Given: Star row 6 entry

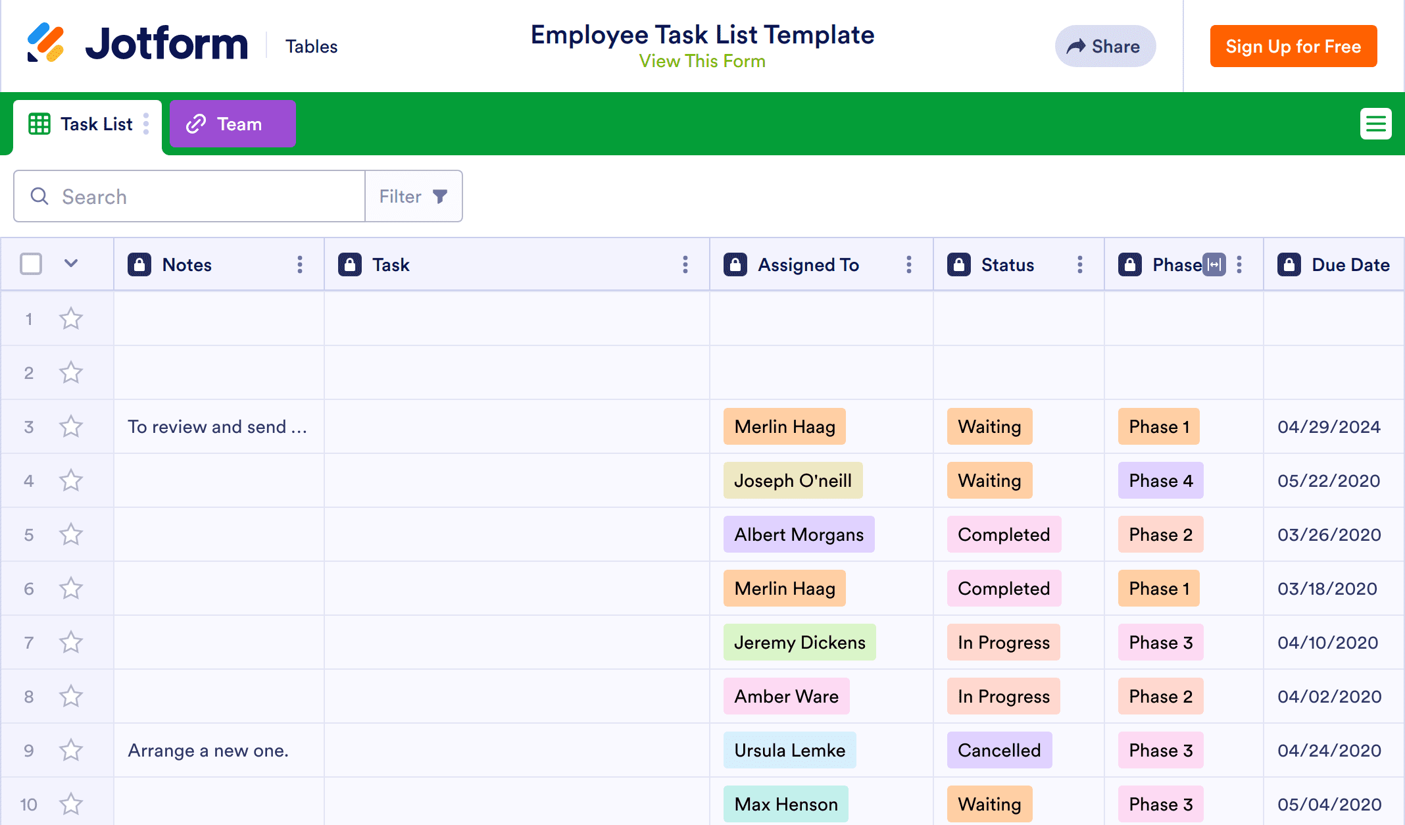Looking at the screenshot, I should coord(71,588).
